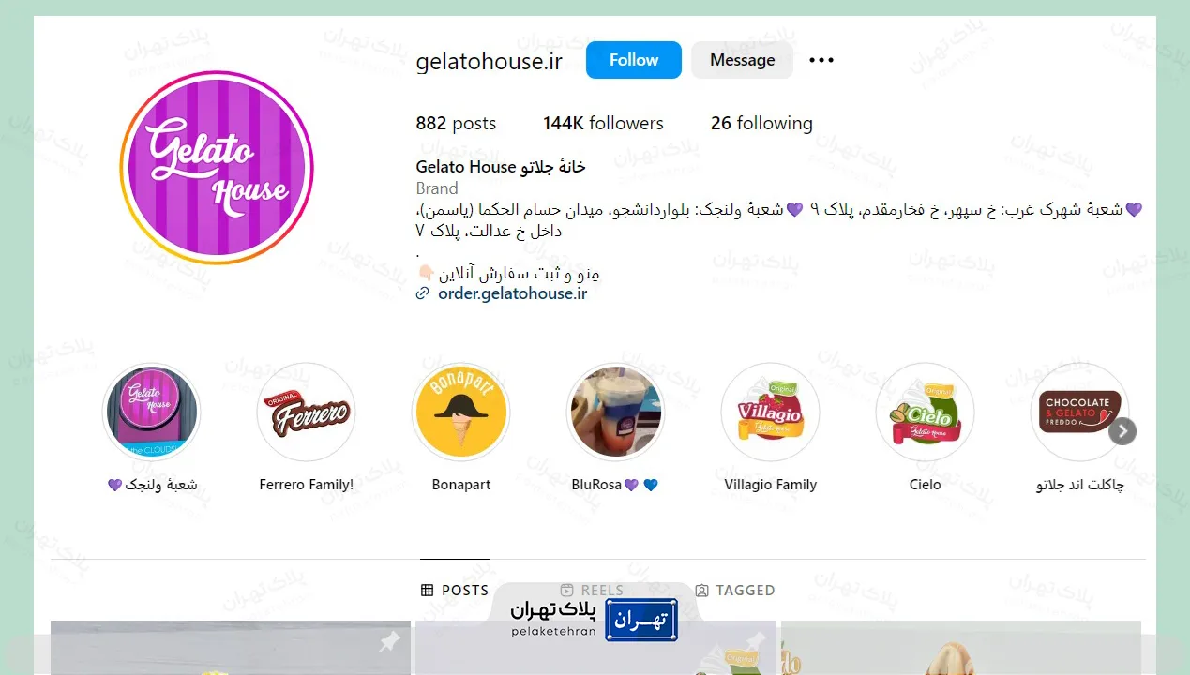Follow the gelatohouse.ir account
The image size is (1190, 675).
tap(634, 60)
